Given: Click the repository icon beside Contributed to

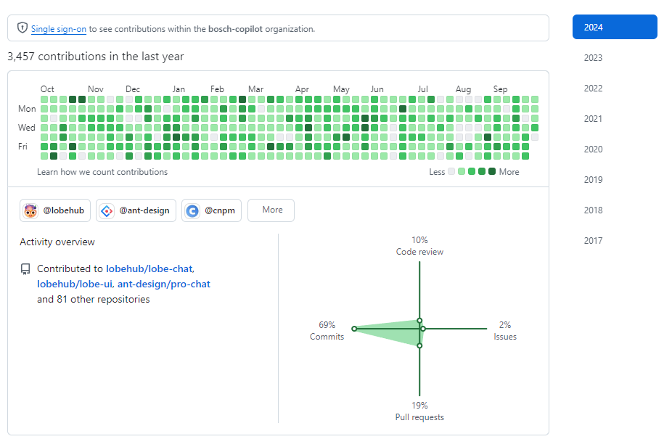Looking at the screenshot, I should point(25,269).
